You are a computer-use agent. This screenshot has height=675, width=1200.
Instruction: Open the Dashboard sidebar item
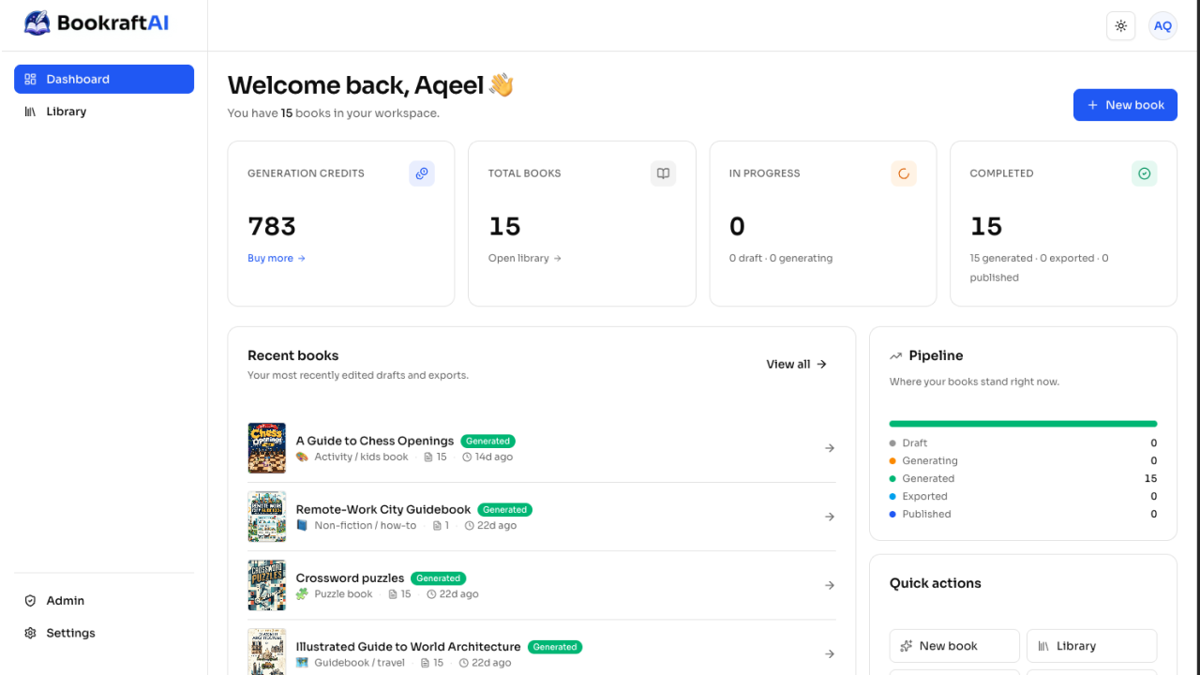point(104,79)
